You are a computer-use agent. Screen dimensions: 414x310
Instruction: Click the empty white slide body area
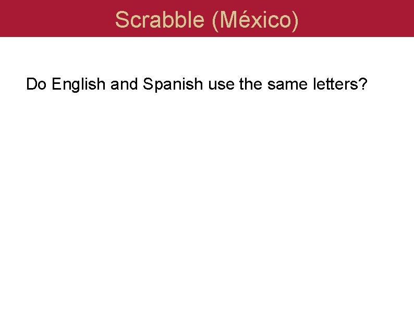coord(207,201)
